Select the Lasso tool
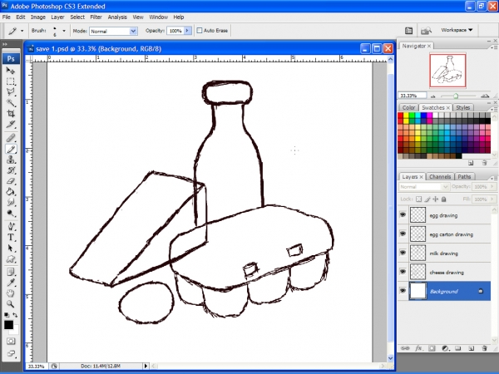 pos(11,92)
